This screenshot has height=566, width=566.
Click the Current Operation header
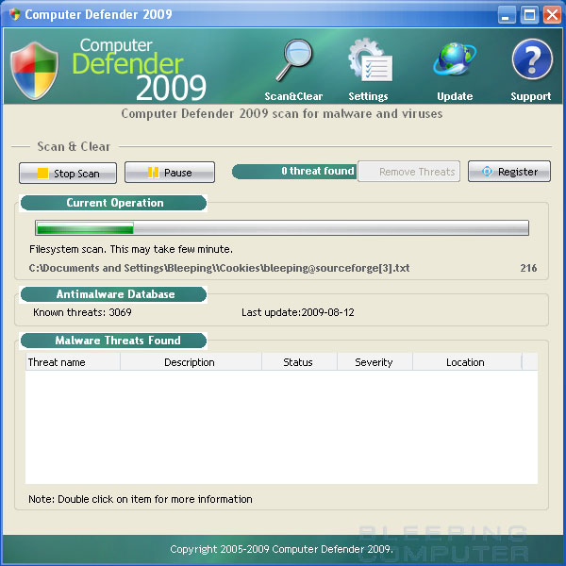click(114, 203)
